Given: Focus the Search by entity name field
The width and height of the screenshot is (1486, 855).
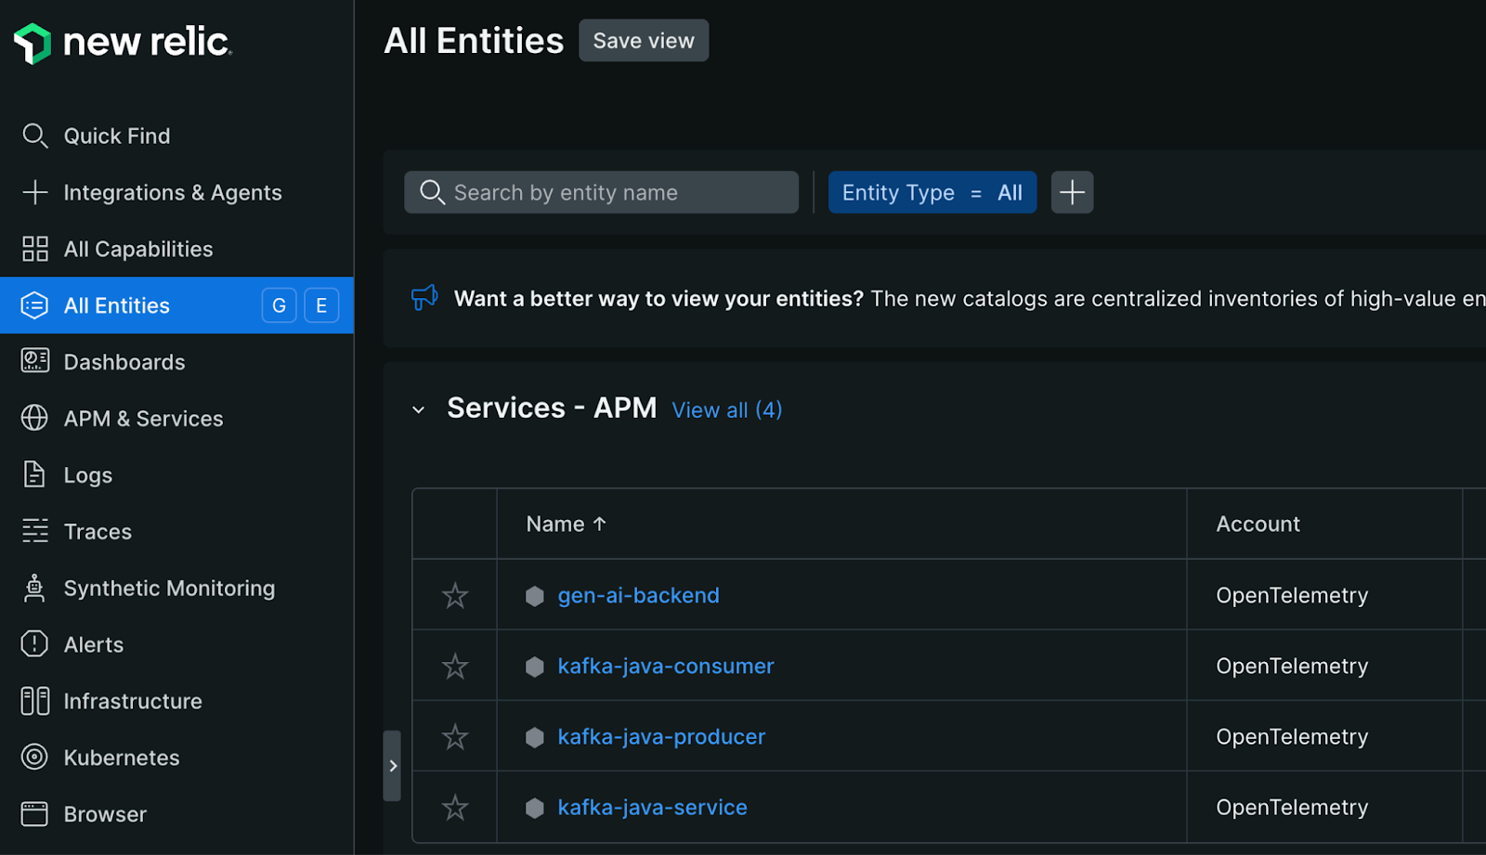Looking at the screenshot, I should click(601, 192).
